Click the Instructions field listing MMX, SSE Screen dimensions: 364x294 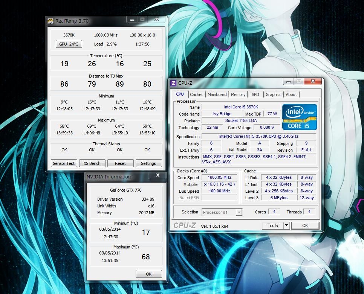coord(258,159)
